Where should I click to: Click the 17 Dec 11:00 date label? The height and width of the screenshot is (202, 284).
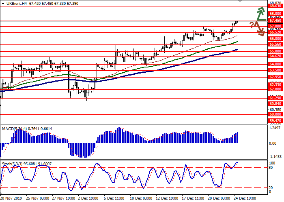[x=192, y=199]
